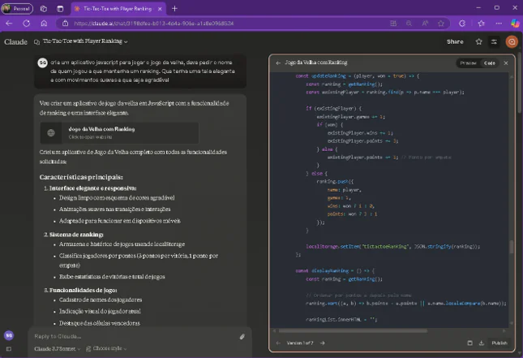Screen dimensions: 523x358
Task: Click the Share button
Action: point(455,41)
